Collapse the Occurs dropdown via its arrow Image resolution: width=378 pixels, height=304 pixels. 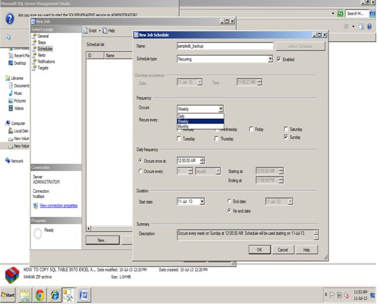click(x=221, y=109)
